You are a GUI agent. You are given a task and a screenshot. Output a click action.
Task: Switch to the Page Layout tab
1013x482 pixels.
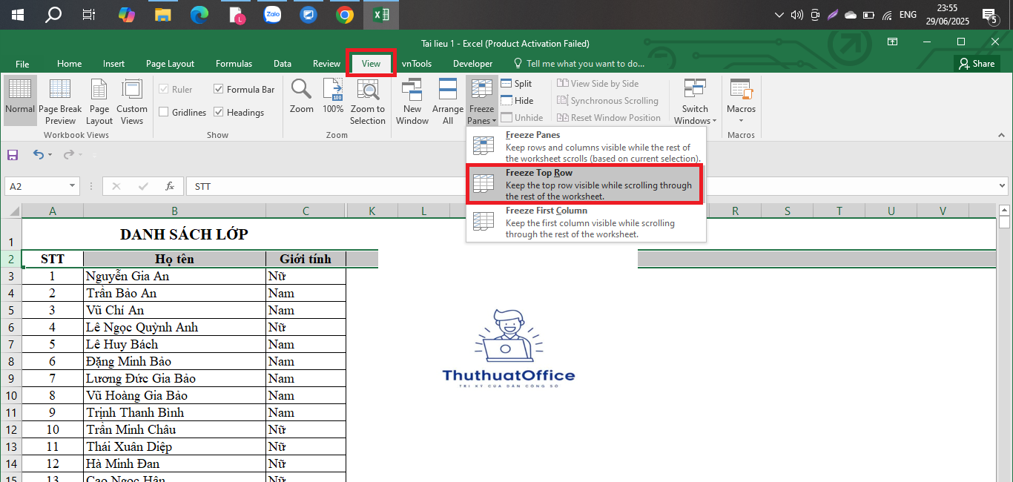click(170, 64)
